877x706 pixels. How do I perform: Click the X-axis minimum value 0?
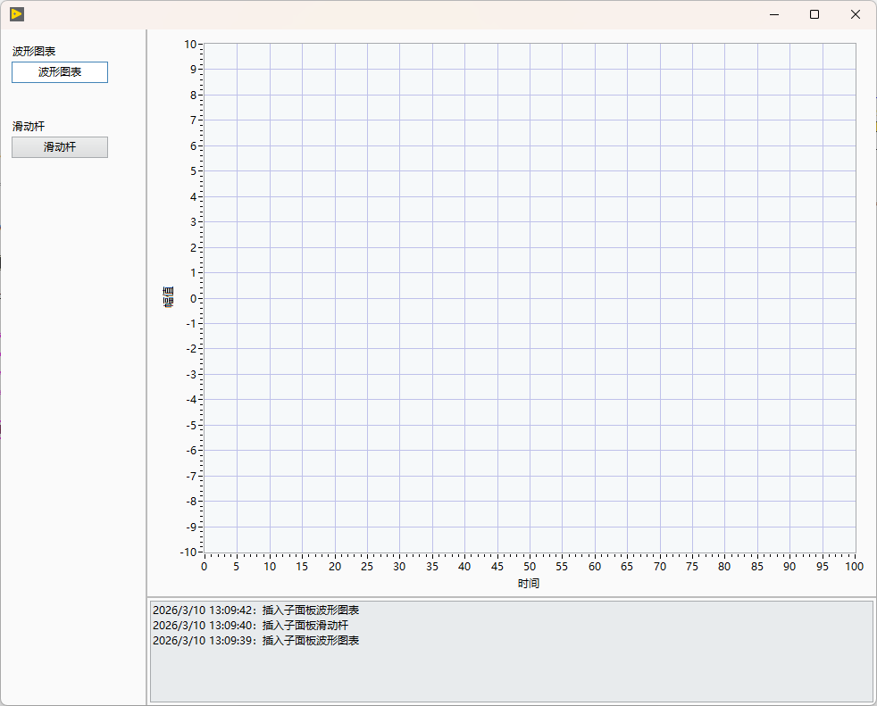pyautogui.click(x=205, y=566)
